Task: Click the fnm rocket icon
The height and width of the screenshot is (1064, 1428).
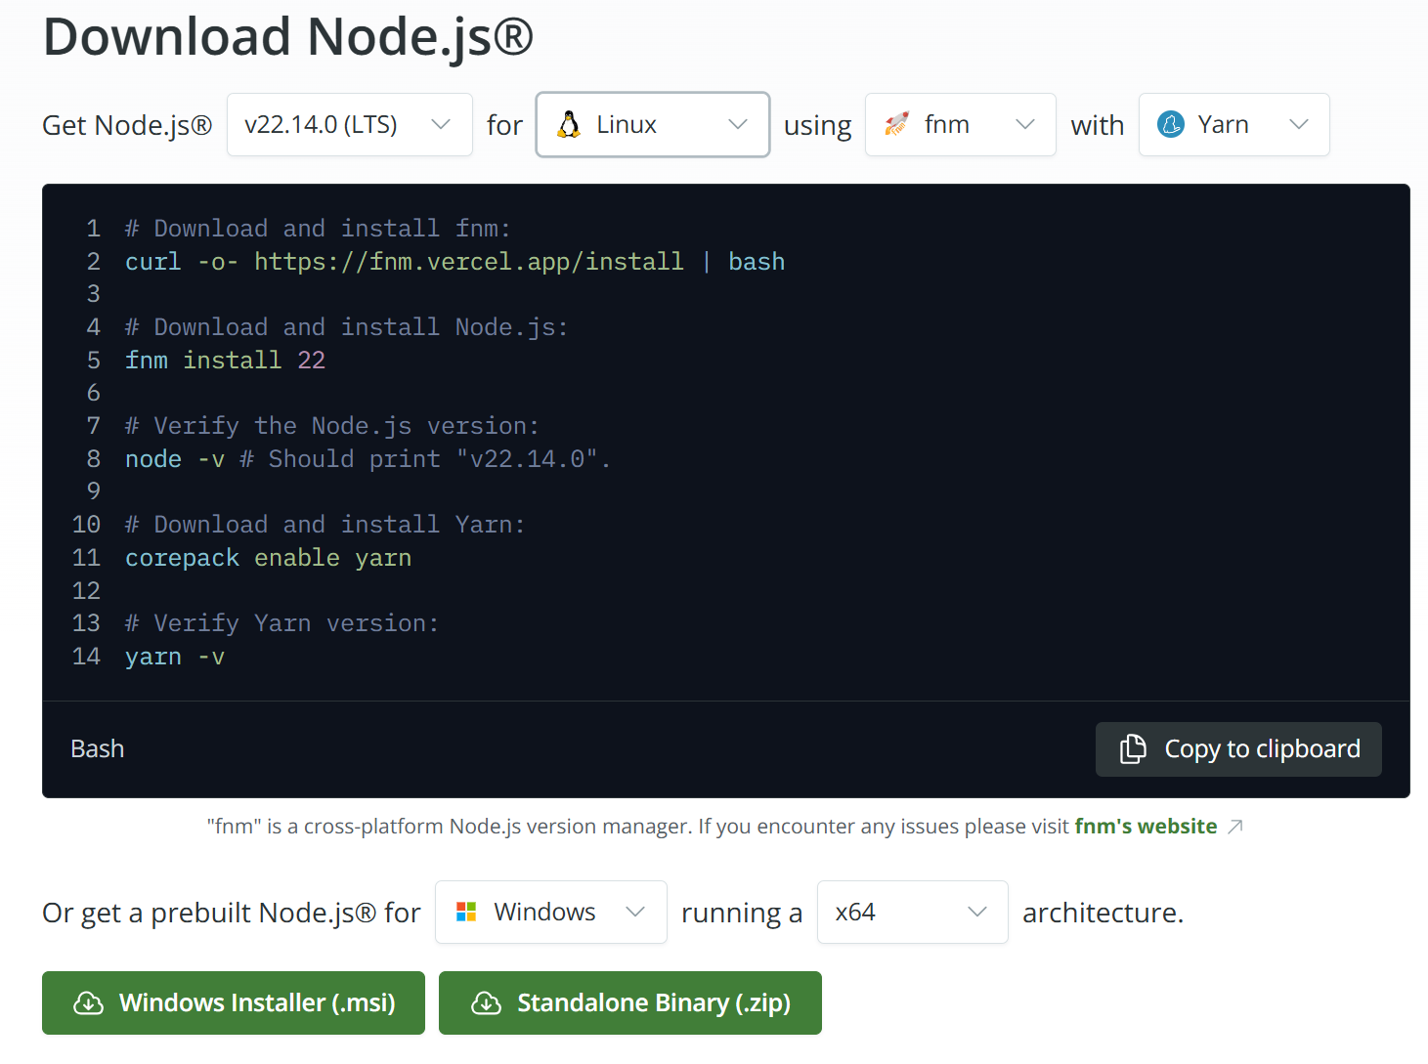Action: coord(896,124)
